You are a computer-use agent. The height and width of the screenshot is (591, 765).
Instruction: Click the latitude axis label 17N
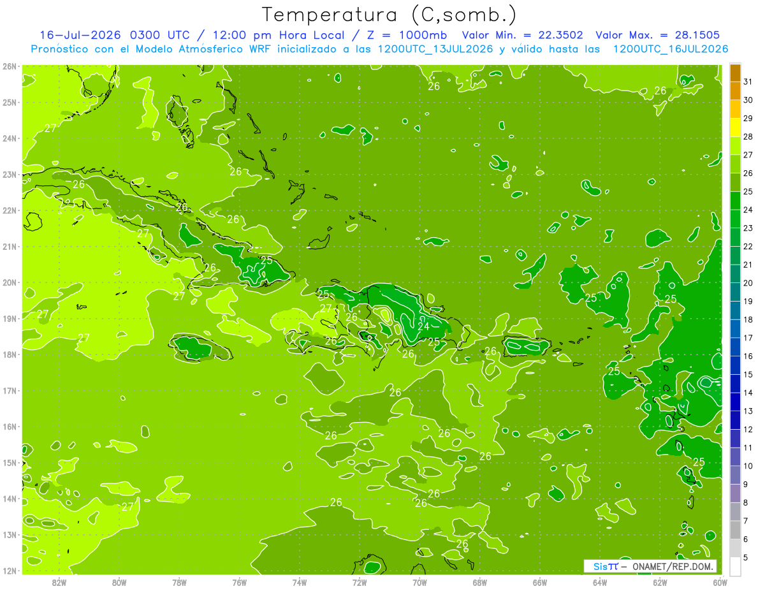coord(9,391)
